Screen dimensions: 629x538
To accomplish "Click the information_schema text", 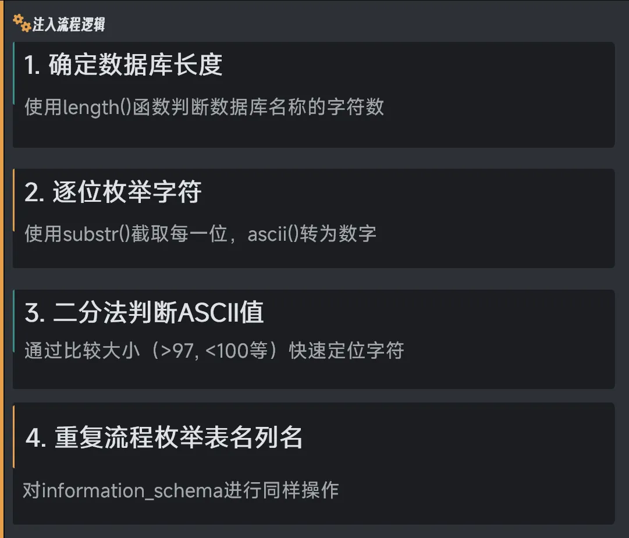I will 133,490.
